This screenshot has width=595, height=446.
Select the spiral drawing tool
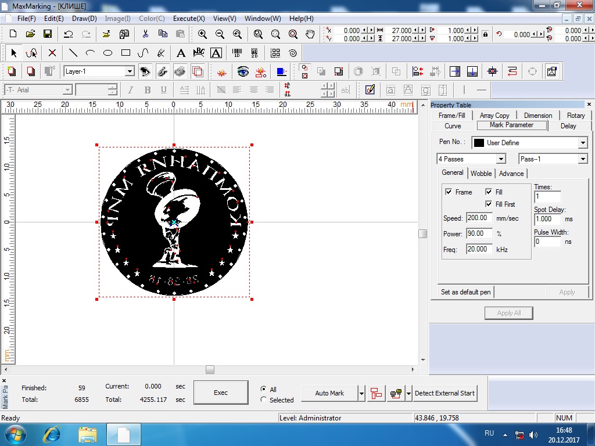pos(293,53)
